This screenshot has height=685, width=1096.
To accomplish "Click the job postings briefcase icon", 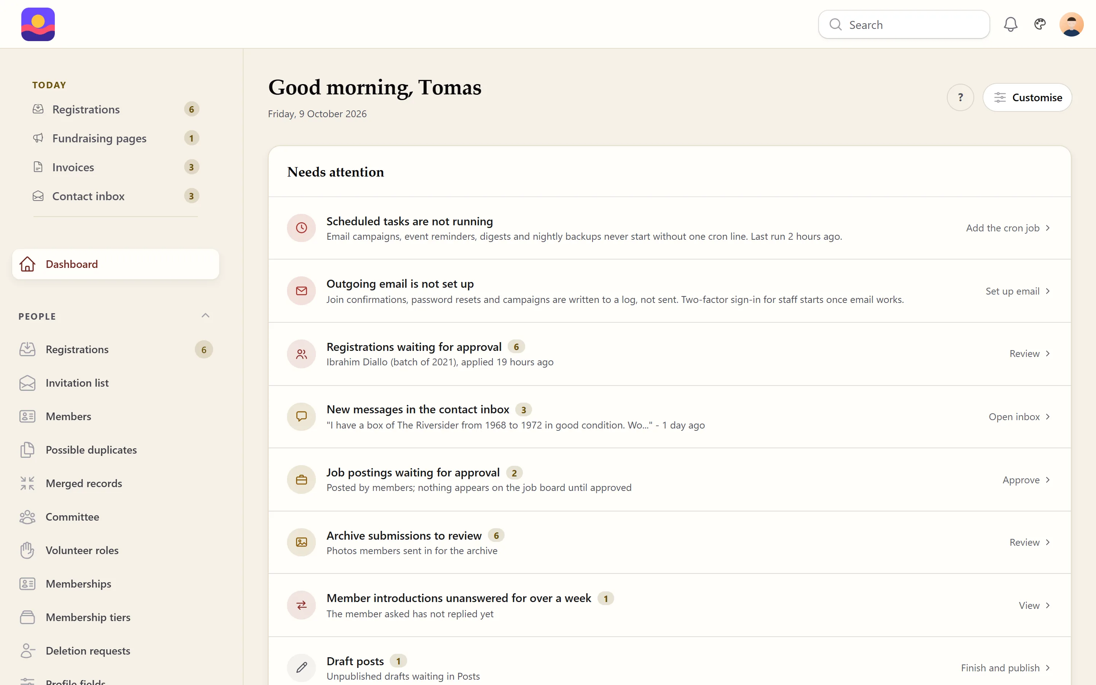I will (301, 479).
